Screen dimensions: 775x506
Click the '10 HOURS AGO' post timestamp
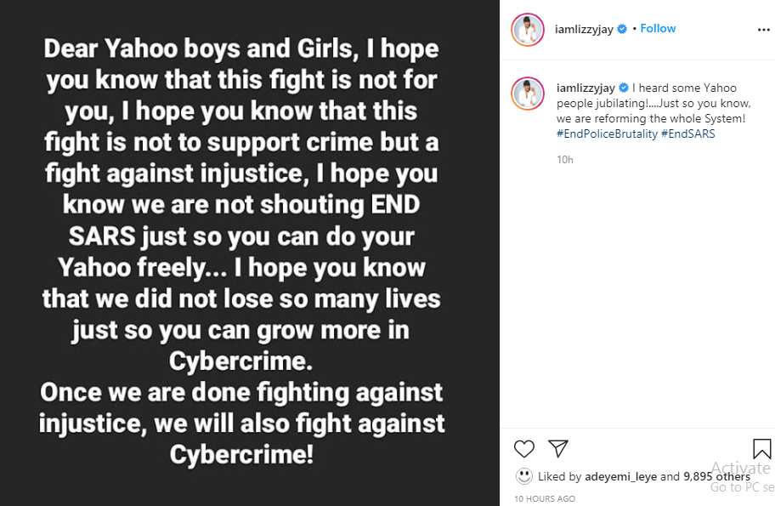[545, 498]
